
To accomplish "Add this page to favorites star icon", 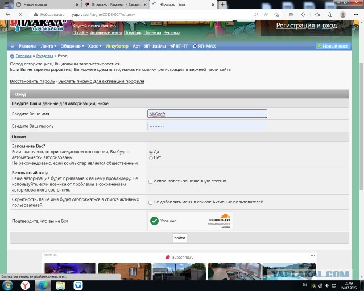I will [276, 15].
